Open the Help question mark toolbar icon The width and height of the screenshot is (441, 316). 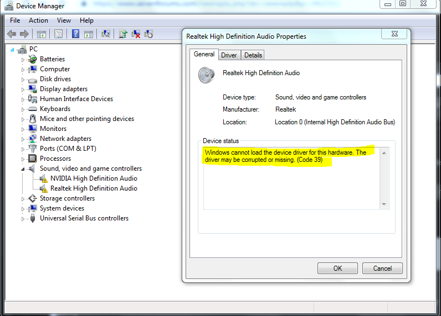click(75, 34)
